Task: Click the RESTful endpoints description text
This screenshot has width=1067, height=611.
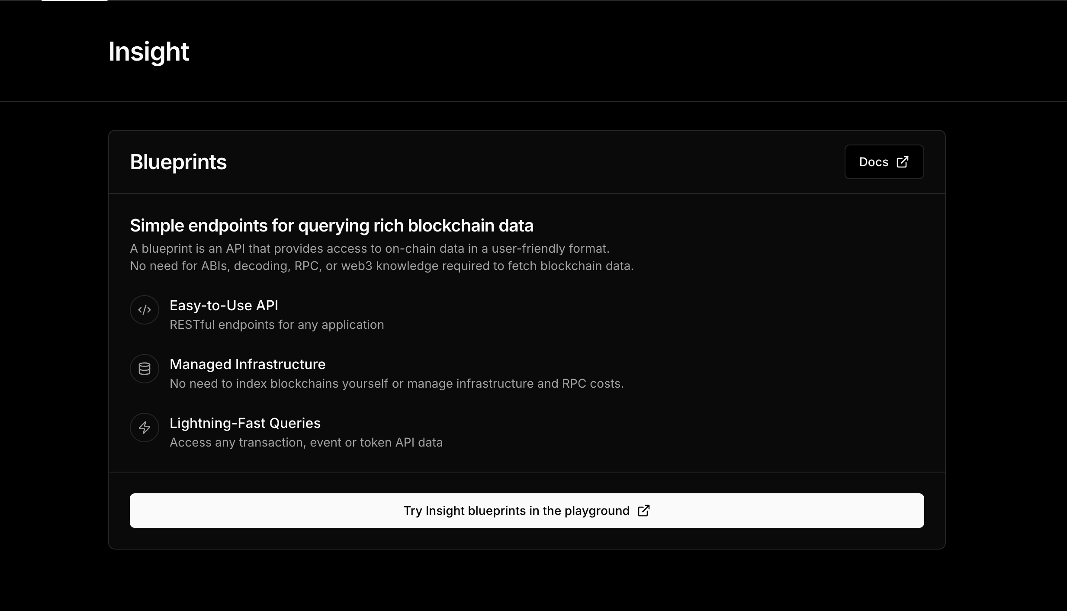Action: 276,325
